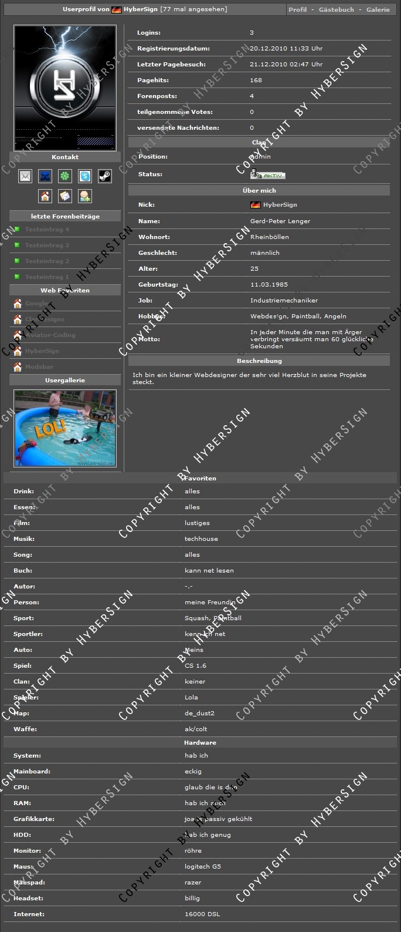
Task: Switch to the Gästebuch tab
Action: click(x=336, y=9)
